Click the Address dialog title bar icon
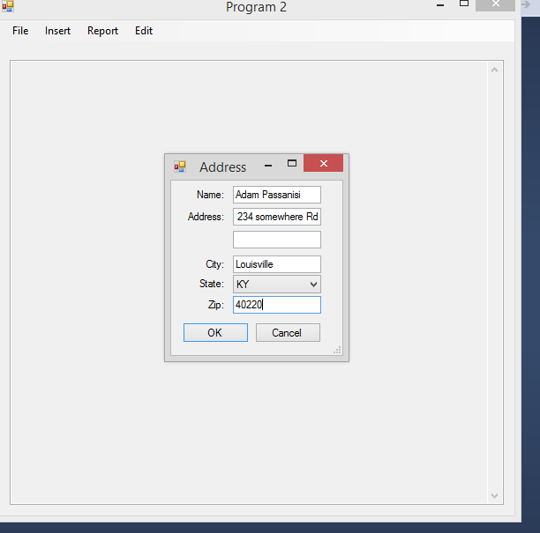Screen dimensions: 540x533 tap(180, 167)
